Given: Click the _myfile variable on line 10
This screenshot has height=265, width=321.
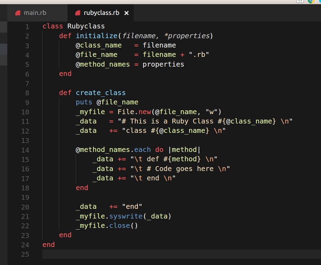Looking at the screenshot, I should coord(90,112).
